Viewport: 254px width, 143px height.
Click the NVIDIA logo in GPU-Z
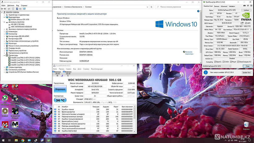246,17
